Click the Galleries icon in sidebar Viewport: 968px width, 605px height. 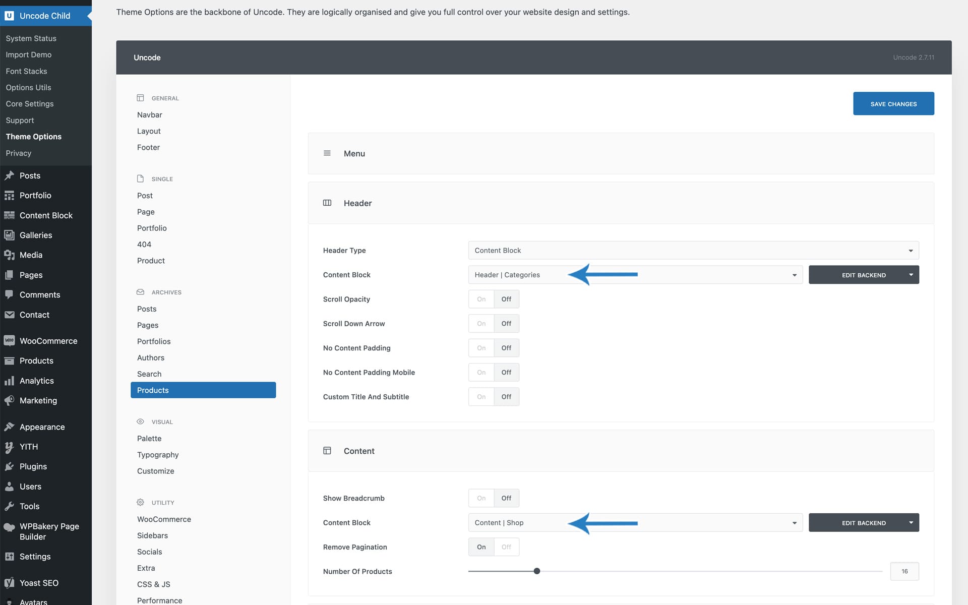coord(9,235)
